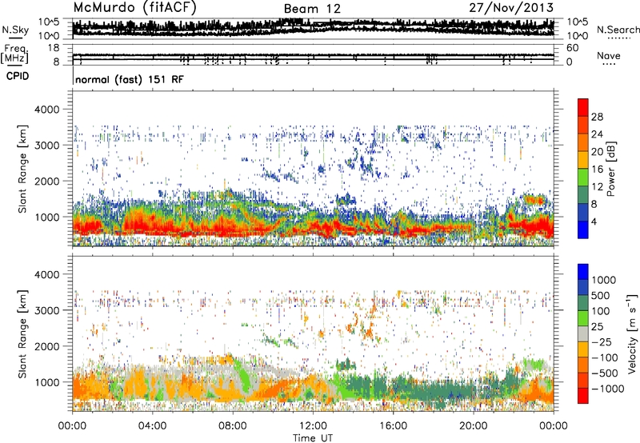Click the Slant Range [km] label of the power panel
This screenshot has height=443, width=640.
pyautogui.click(x=22, y=169)
